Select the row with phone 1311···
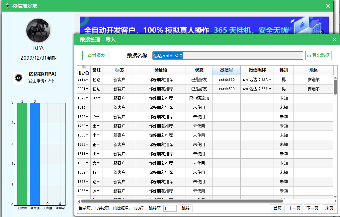The image size is (340, 217). click(205, 154)
